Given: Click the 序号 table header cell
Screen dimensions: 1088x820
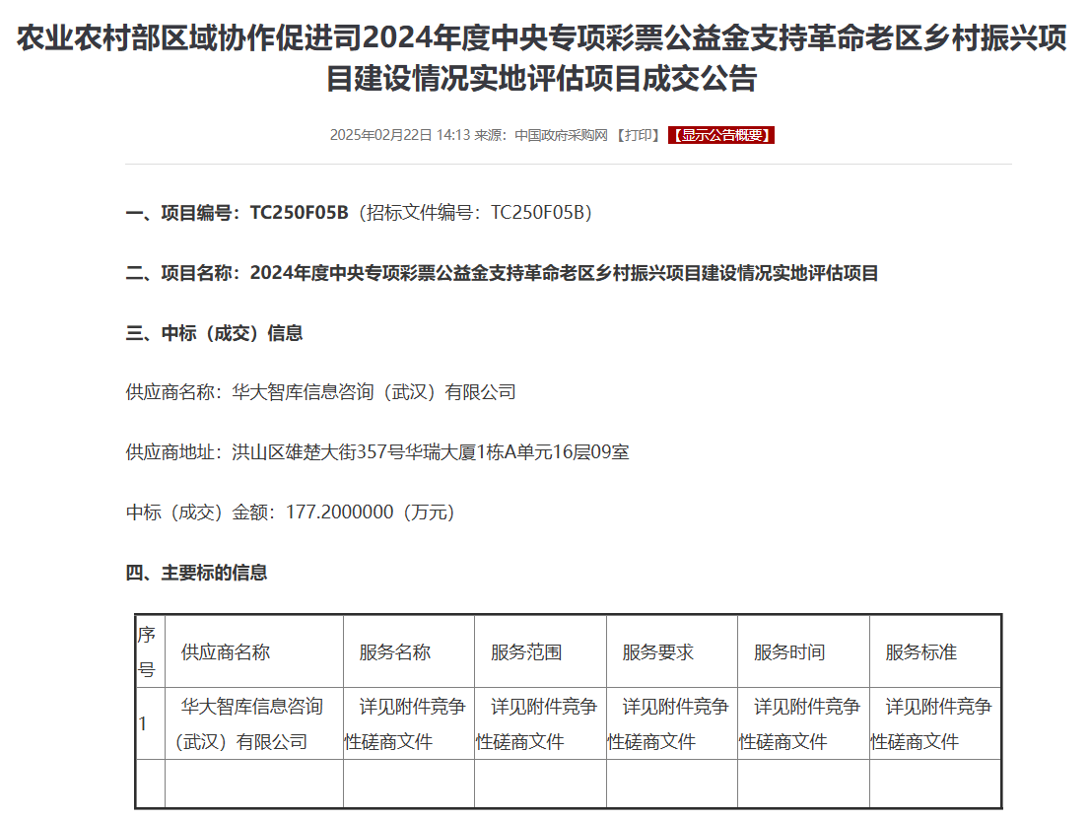Looking at the screenshot, I should [x=151, y=651].
